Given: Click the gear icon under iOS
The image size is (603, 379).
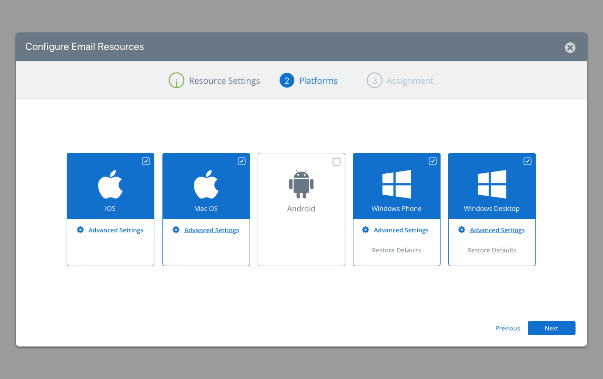Looking at the screenshot, I should 80,230.
